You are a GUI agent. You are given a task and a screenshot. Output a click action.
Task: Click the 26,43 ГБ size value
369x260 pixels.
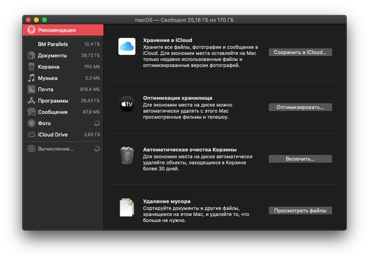point(91,101)
